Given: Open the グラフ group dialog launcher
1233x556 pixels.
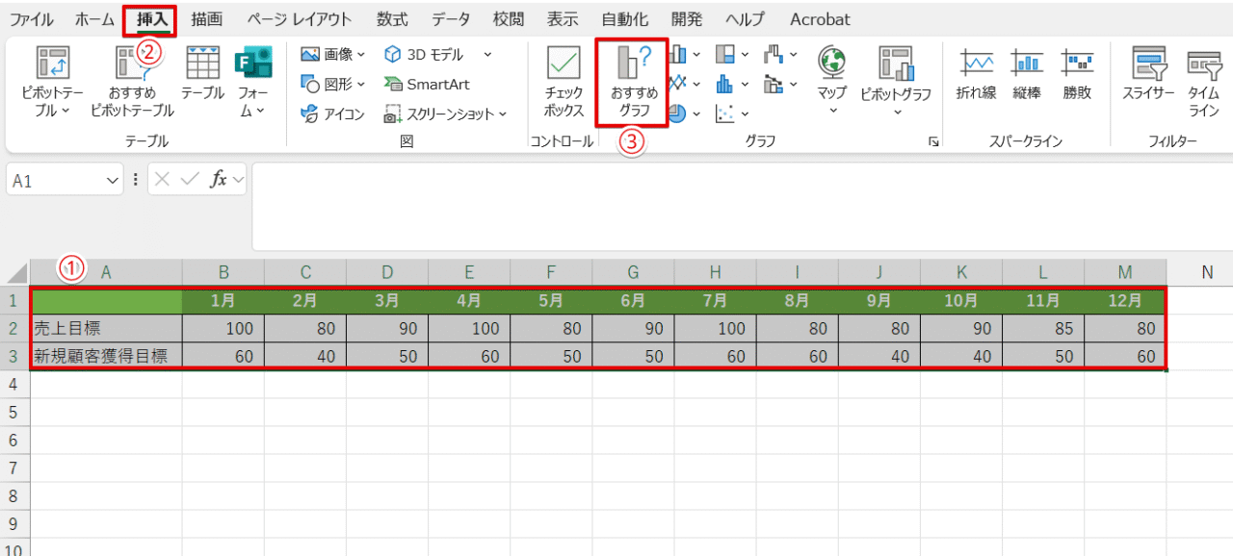Looking at the screenshot, I should pyautogui.click(x=933, y=142).
